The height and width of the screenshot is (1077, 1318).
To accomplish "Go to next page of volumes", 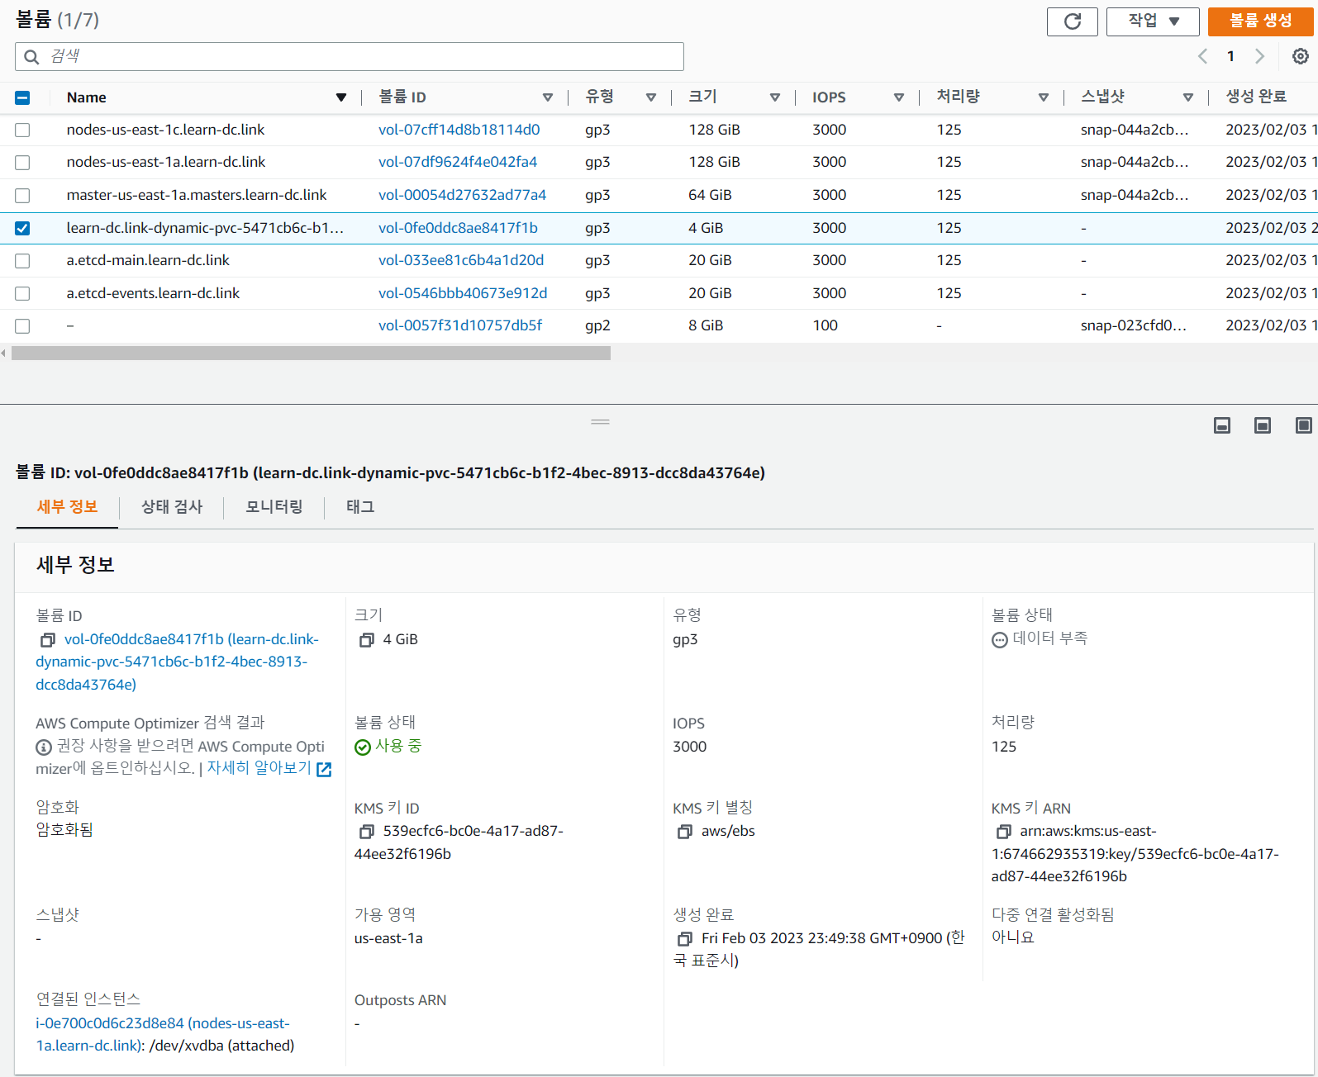I will coord(1259,56).
